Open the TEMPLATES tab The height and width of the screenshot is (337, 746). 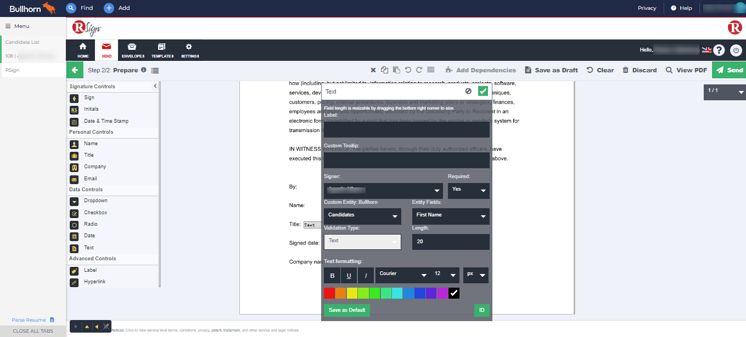click(x=162, y=50)
